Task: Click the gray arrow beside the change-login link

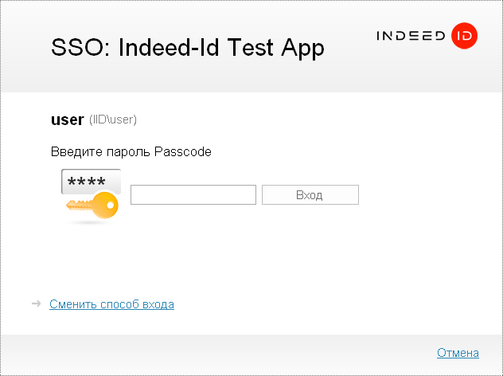Action: tap(36, 304)
